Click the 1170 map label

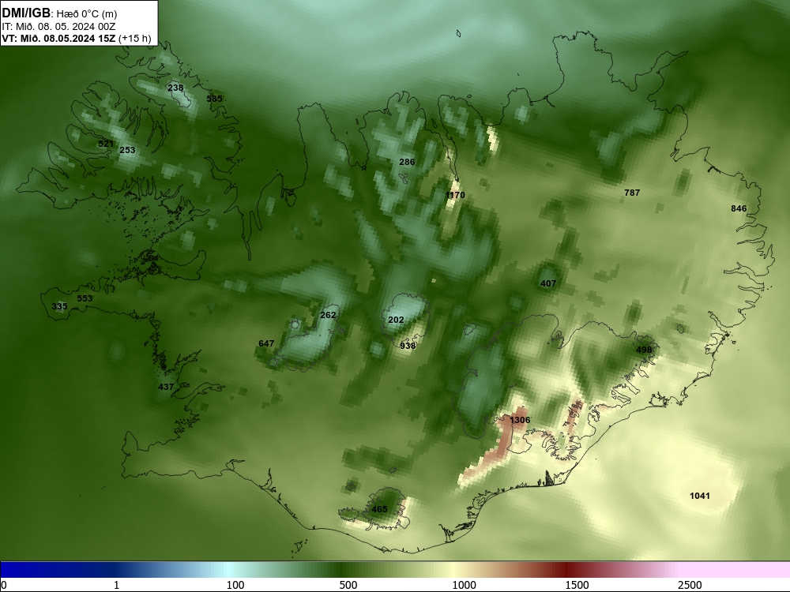(455, 195)
